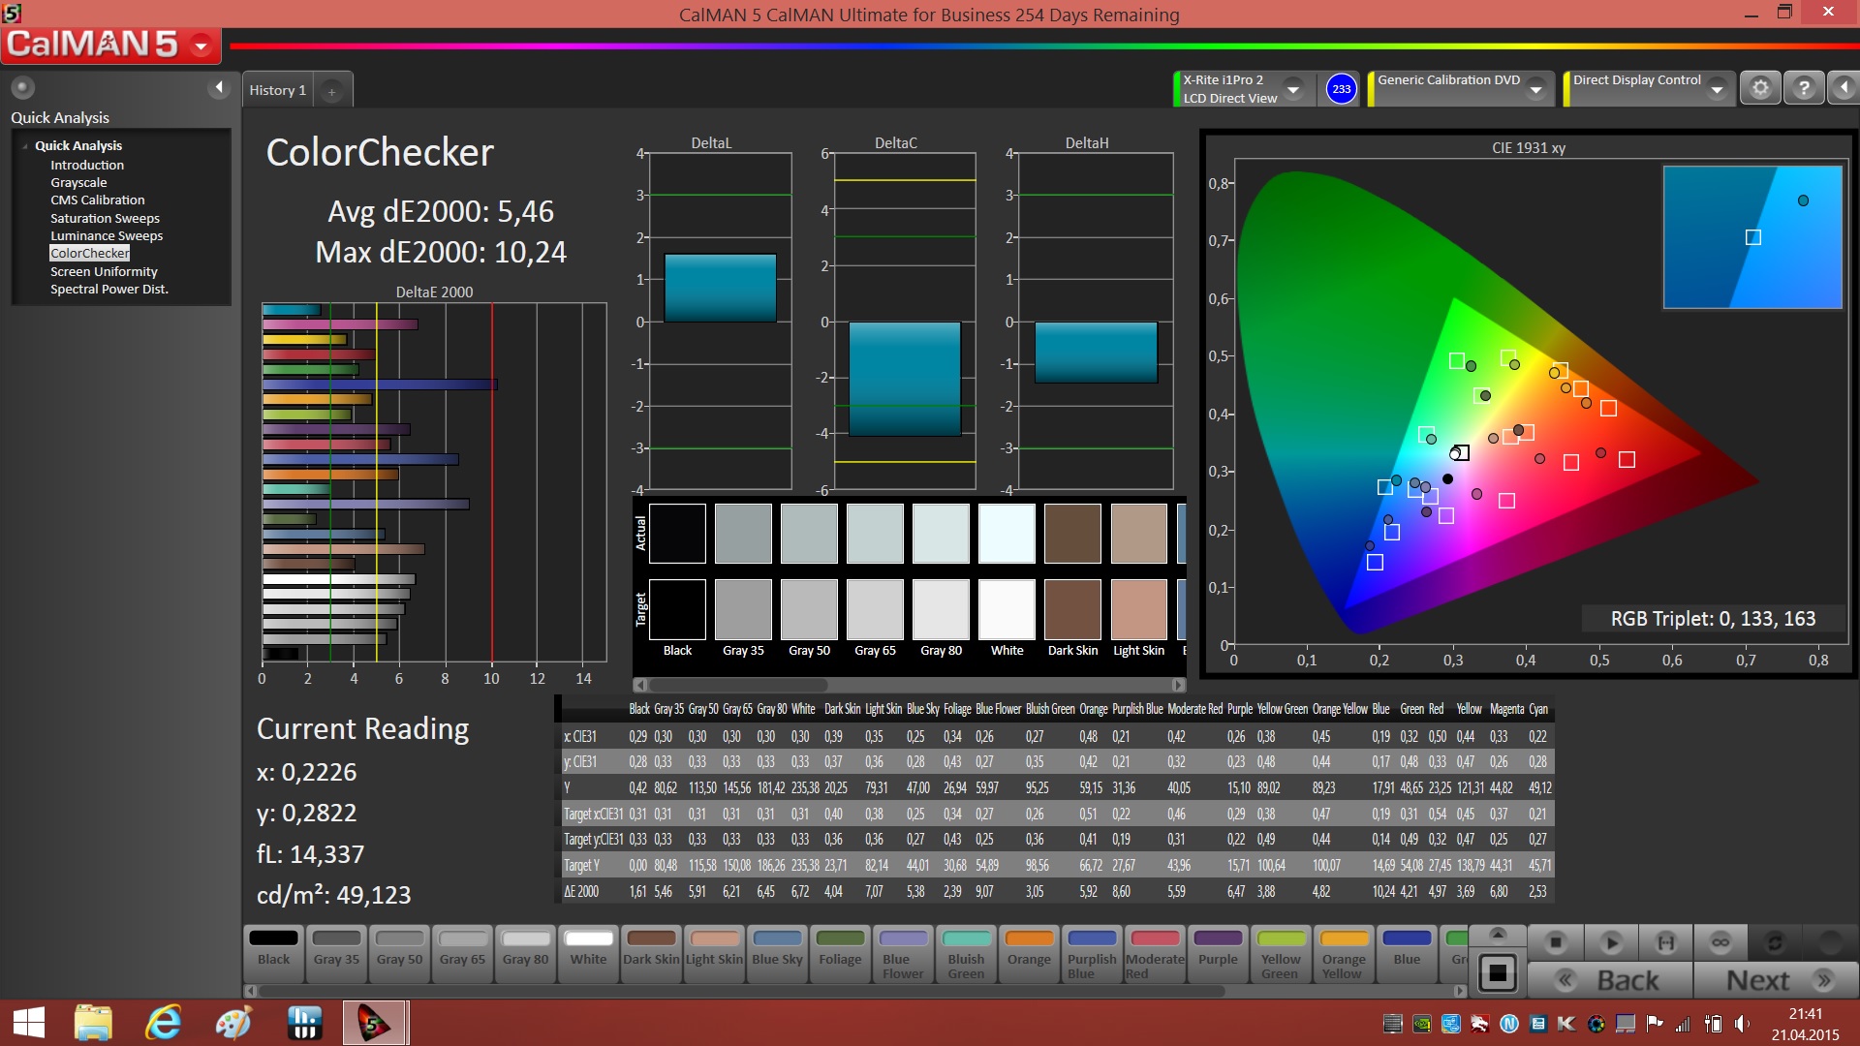
Task: Collapse the right panel arrow in toolbar
Action: [1844, 88]
